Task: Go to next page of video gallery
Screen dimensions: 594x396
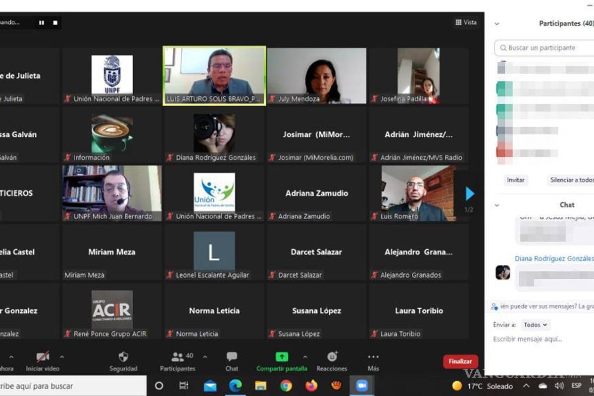Action: point(470,194)
